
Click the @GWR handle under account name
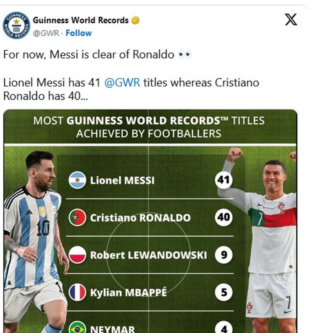coord(46,33)
